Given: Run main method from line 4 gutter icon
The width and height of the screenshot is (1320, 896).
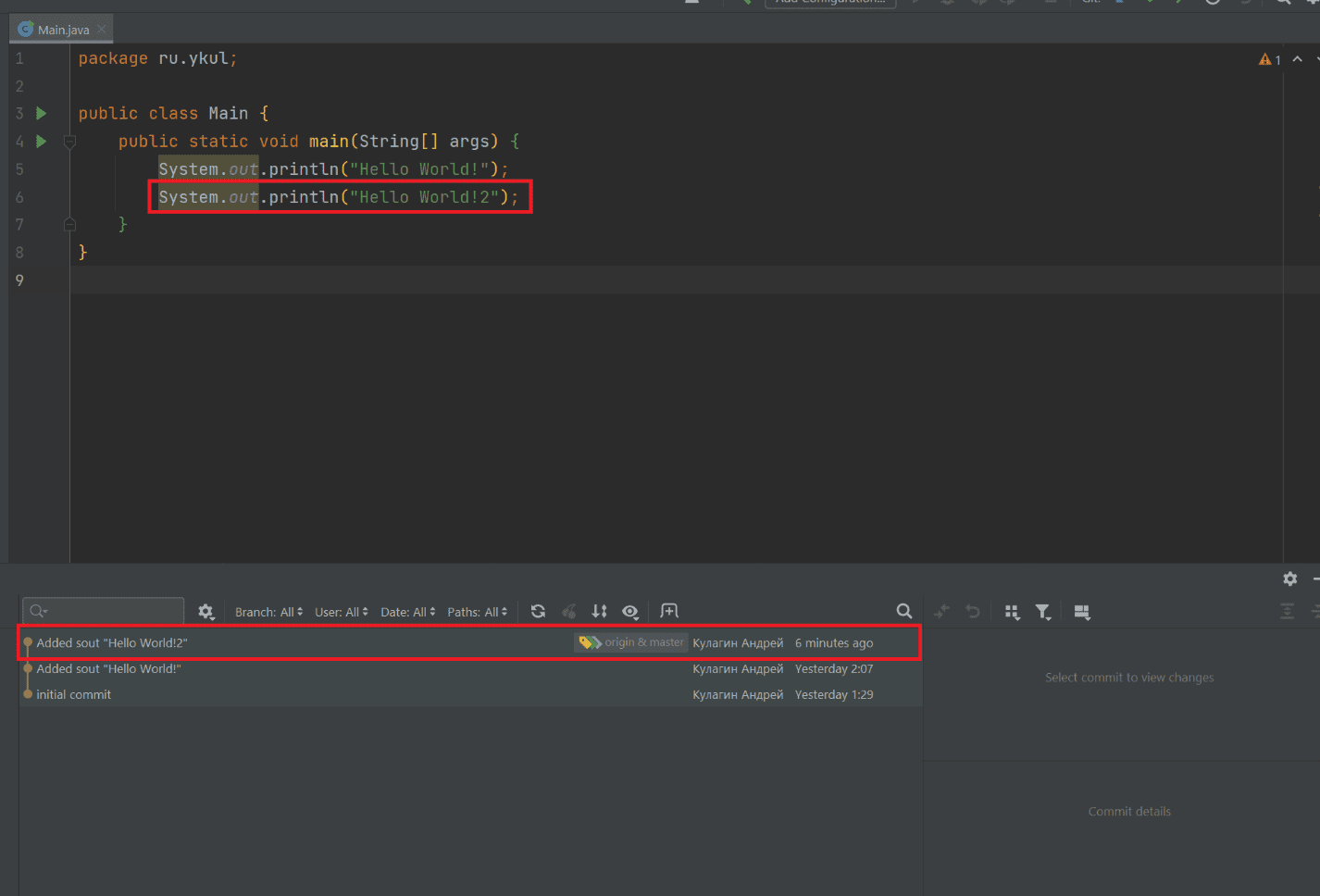Looking at the screenshot, I should click(41, 141).
